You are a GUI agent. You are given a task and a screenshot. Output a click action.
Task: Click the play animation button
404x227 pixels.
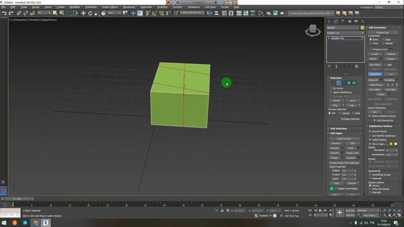[x=320, y=211]
